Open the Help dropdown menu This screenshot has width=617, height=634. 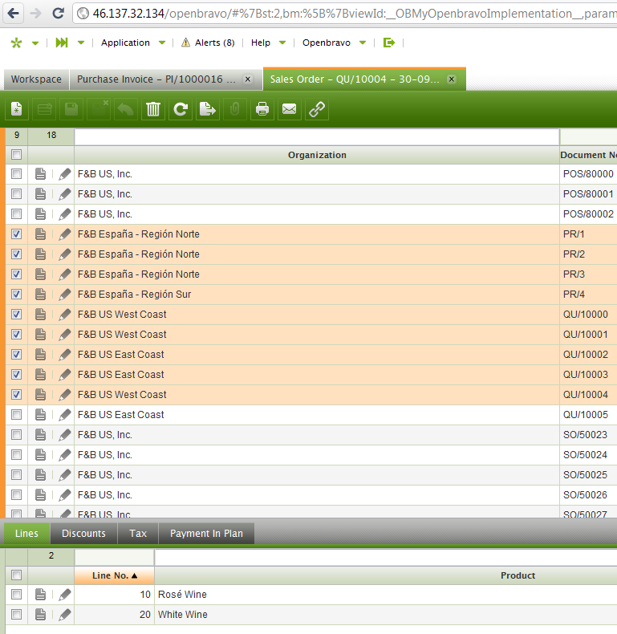[266, 43]
